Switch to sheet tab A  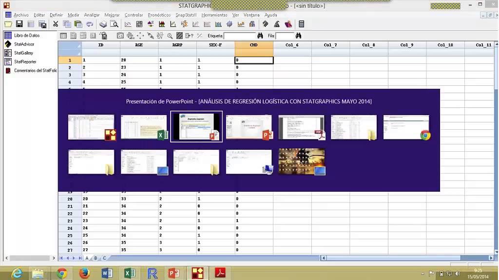87,258
